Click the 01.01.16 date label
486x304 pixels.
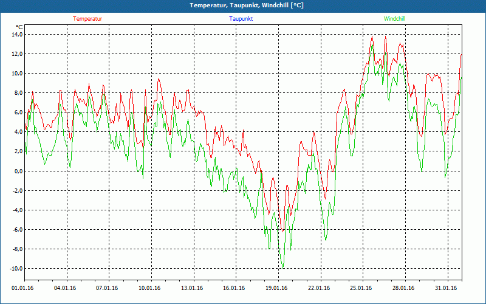pos(22,288)
